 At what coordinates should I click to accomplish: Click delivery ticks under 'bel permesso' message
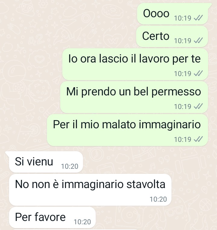(198, 106)
